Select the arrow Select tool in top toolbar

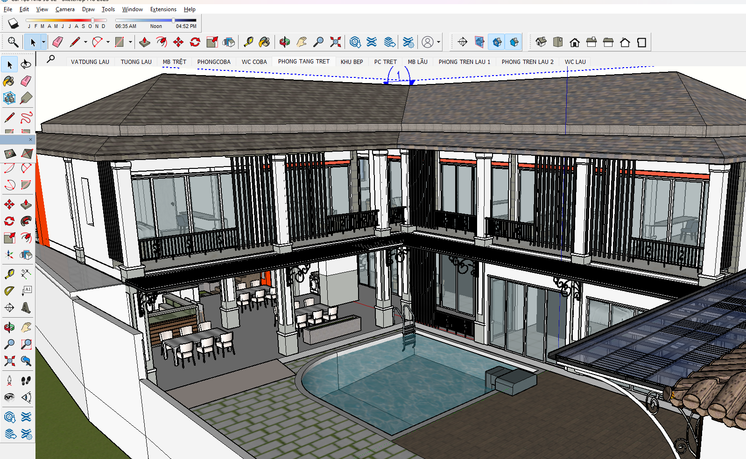point(33,42)
